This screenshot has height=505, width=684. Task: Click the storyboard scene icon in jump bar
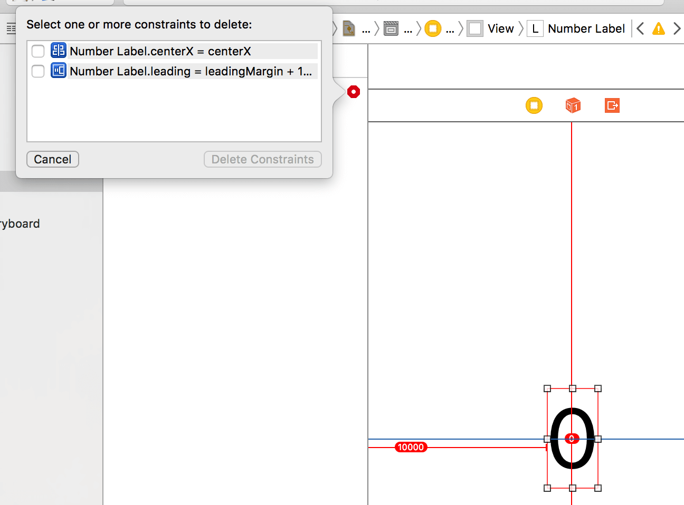click(391, 28)
